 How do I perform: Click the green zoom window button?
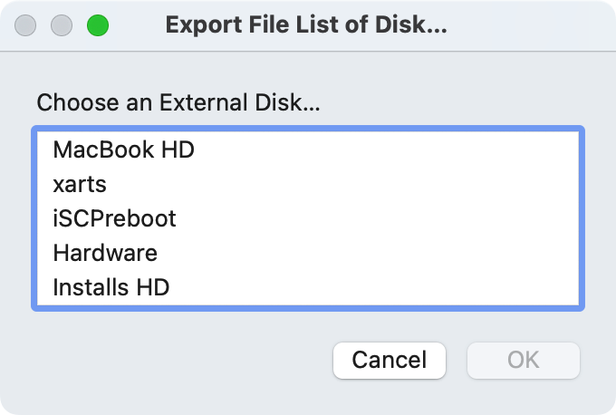[98, 25]
